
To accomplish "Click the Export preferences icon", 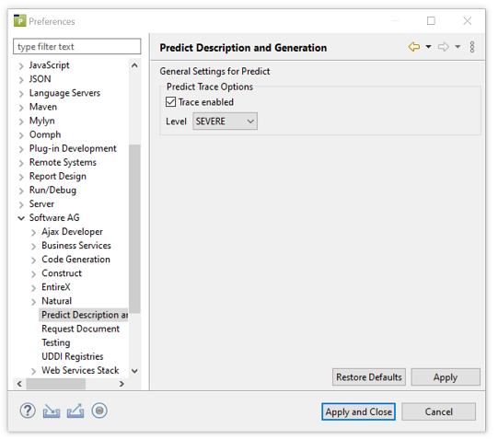I will 75,411.
